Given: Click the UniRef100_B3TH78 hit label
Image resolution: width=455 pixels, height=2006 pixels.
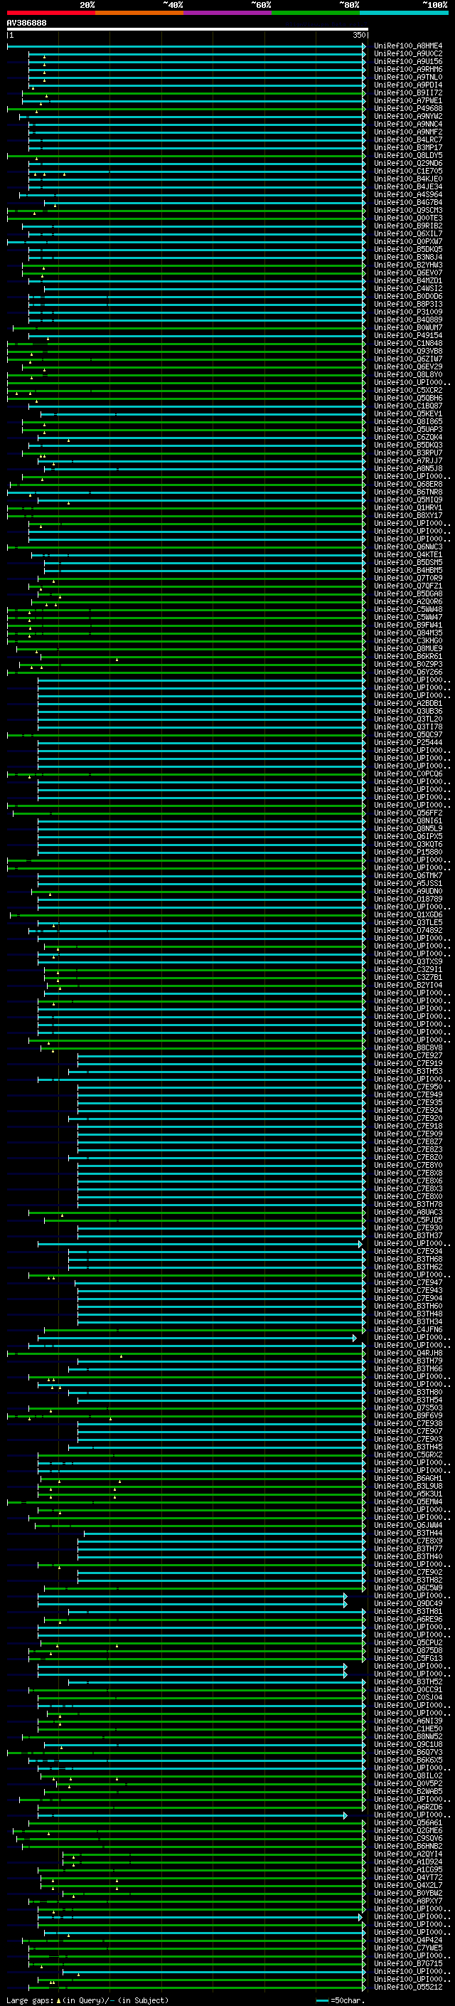Looking at the screenshot, I should (x=407, y=1204).
